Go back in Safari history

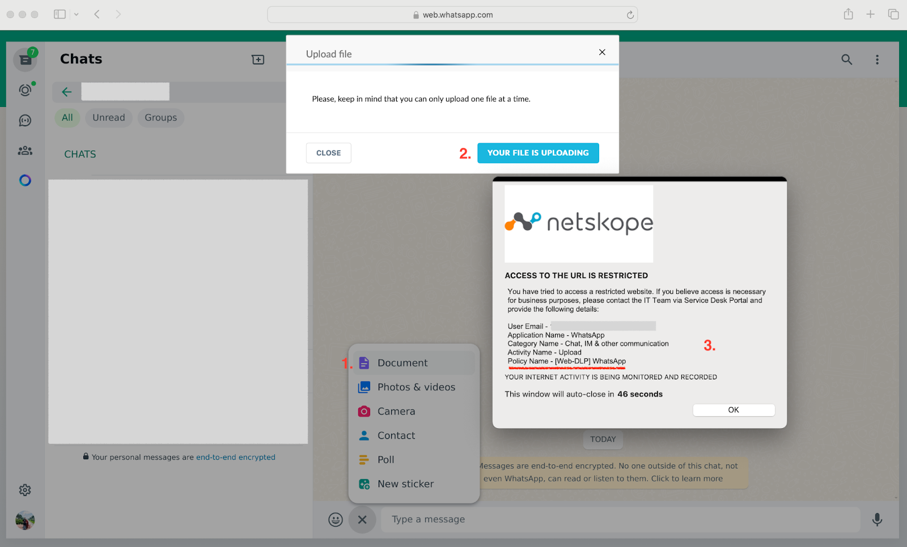click(x=97, y=14)
